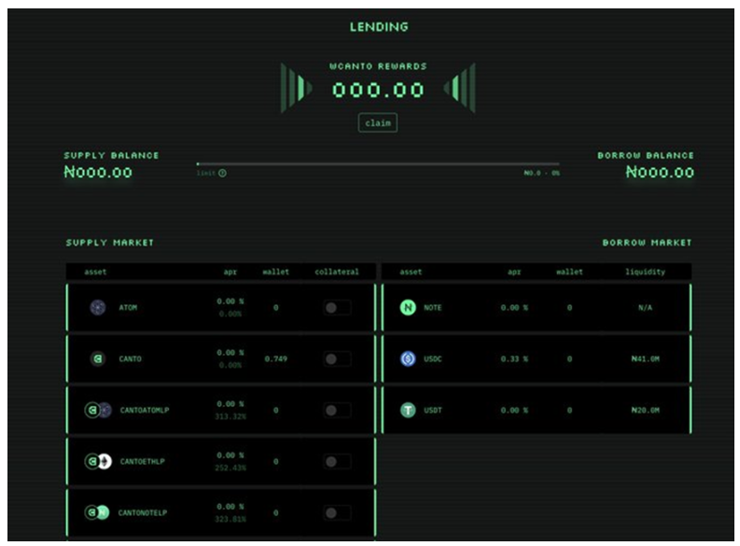Select the CANTO asset name
Viewport: 740px width, 546px height.
pos(130,358)
